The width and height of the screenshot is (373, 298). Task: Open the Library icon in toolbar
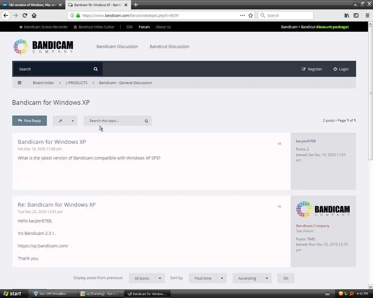pos(347,15)
